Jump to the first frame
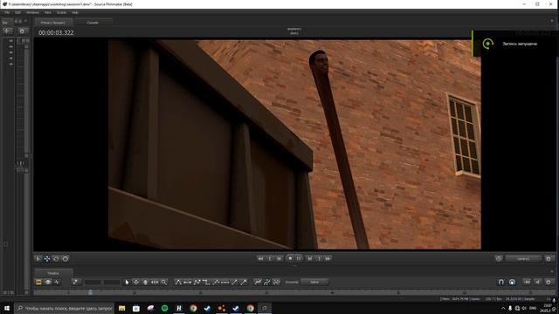The width and height of the screenshot is (559, 314). coord(260,258)
